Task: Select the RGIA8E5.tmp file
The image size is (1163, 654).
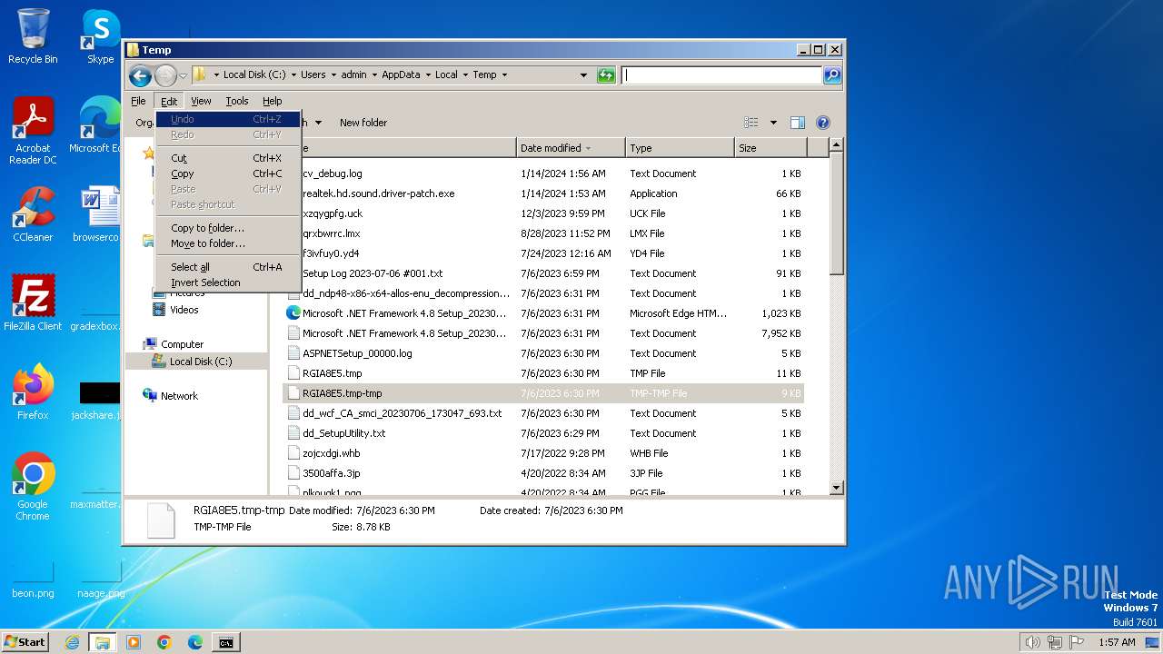Action: point(543,373)
